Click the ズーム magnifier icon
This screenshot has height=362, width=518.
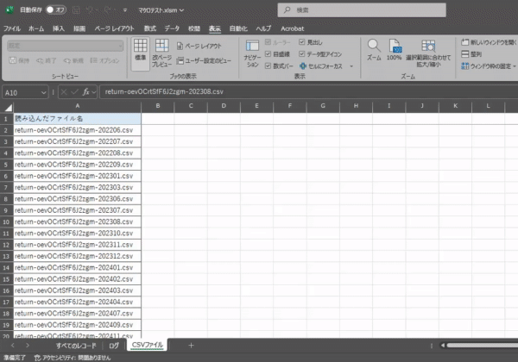(x=374, y=45)
